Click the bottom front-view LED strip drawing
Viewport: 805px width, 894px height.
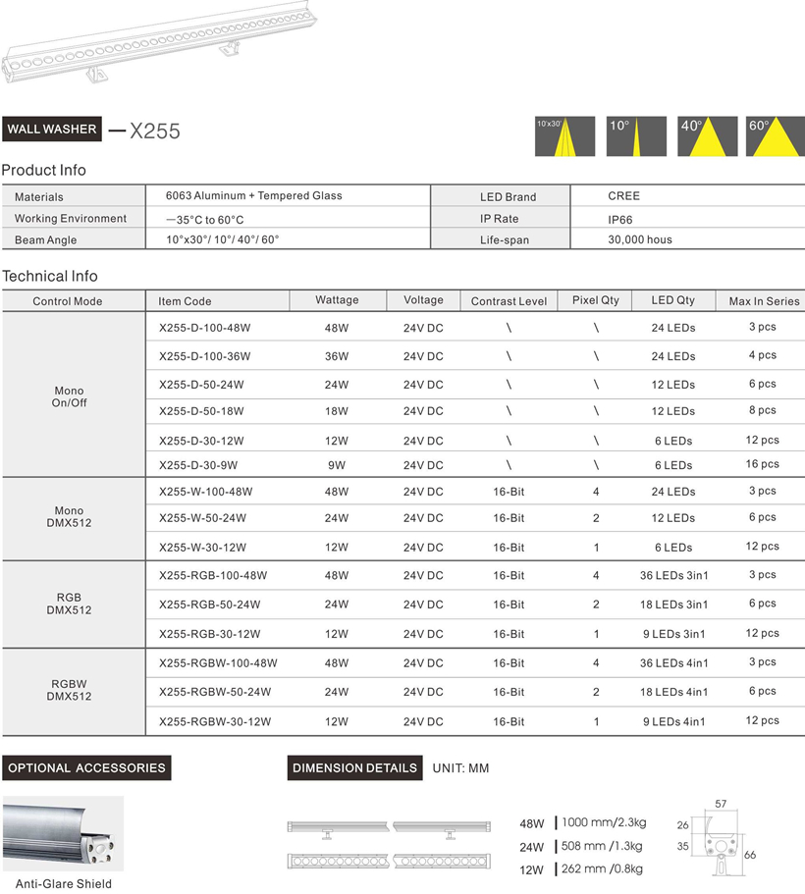(x=393, y=861)
